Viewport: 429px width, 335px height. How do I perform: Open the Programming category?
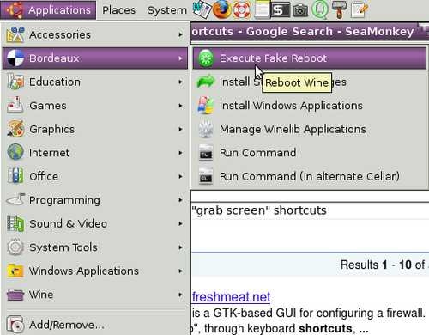pyautogui.click(x=95, y=200)
